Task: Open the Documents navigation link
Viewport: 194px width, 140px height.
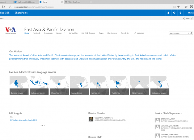Action: click(x=48, y=33)
